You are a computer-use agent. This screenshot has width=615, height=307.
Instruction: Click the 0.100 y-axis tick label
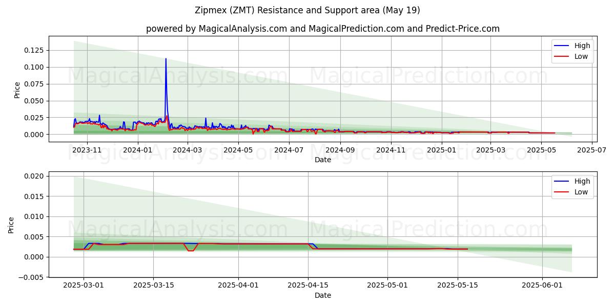(35, 67)
